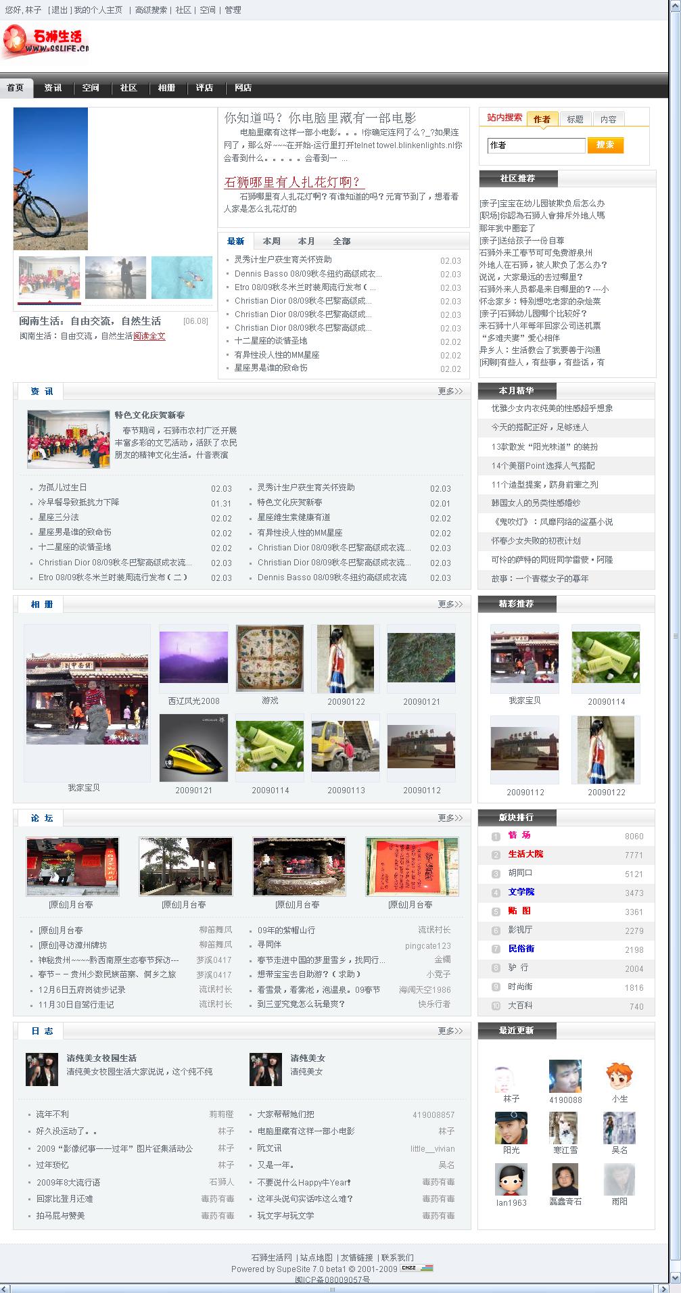The width and height of the screenshot is (681, 1293).
Task: Open headline 石狮哪里有人扎花灯啊？
Action: (x=294, y=182)
